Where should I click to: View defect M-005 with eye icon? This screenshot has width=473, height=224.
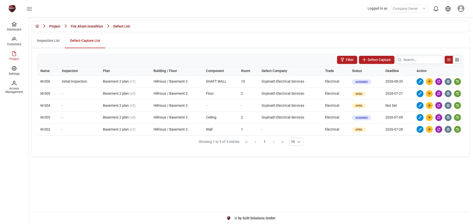click(x=429, y=94)
